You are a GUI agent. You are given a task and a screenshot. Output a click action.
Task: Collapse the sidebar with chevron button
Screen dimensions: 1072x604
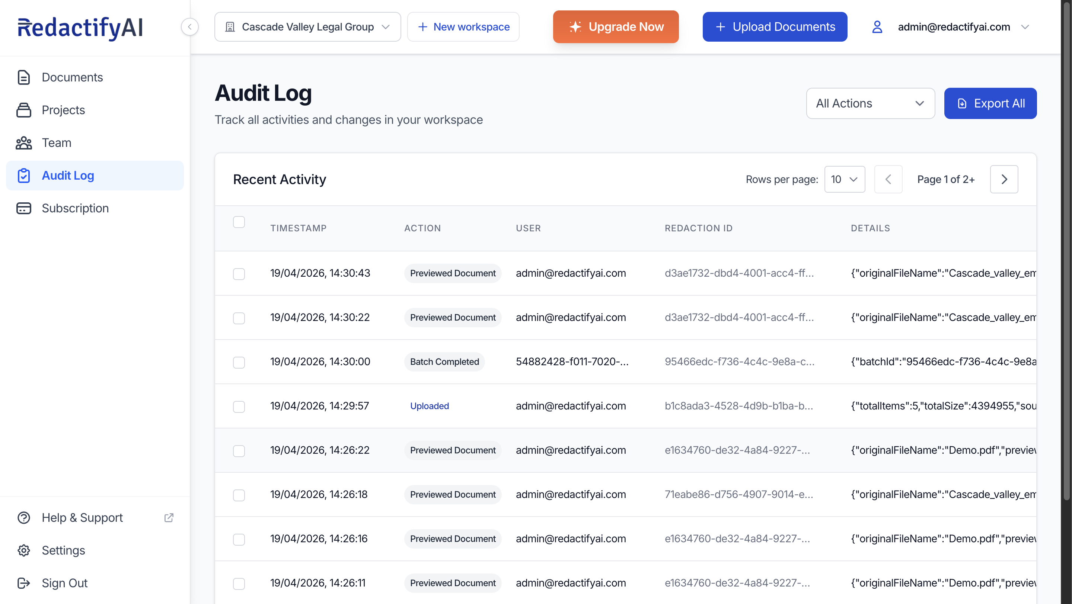tap(190, 27)
